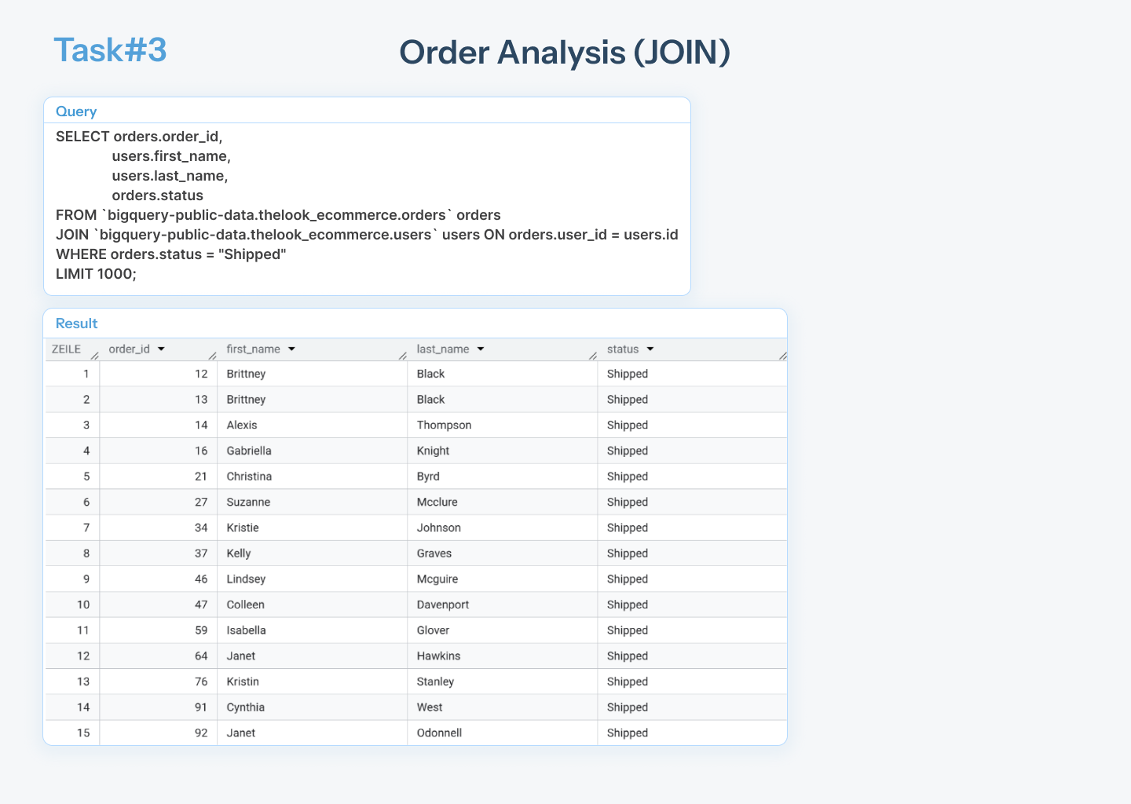Screen dimensions: 1131x804
Task: Open the last_name column dropdown arrow
Action: 481,349
